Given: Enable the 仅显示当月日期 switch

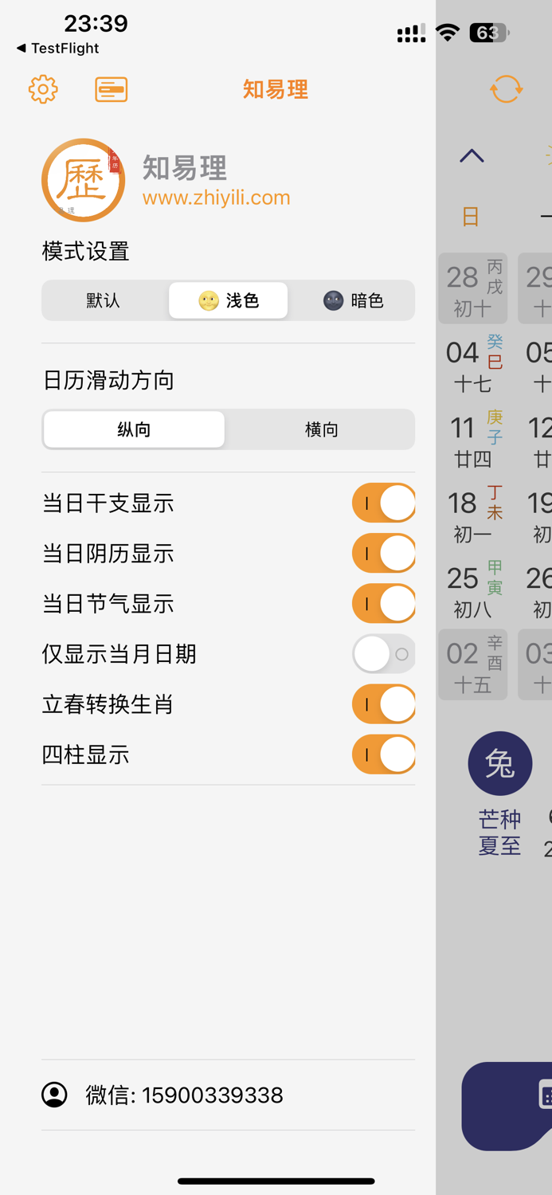Looking at the screenshot, I should (383, 653).
